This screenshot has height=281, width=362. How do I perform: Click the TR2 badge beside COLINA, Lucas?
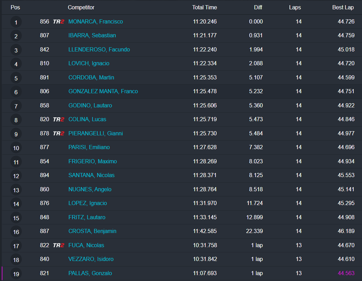[58, 119]
